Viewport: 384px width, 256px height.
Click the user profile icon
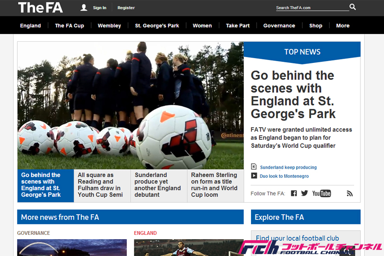tap(84, 8)
